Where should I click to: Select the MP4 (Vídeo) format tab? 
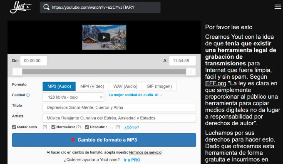click(x=92, y=86)
